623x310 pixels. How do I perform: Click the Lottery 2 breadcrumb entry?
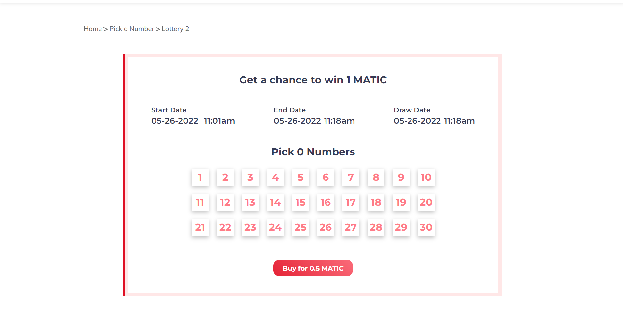[x=175, y=29]
